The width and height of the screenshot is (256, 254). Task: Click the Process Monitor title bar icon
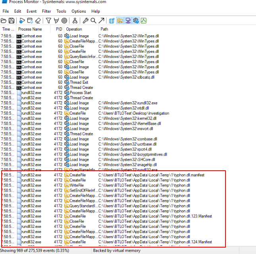[4, 2]
